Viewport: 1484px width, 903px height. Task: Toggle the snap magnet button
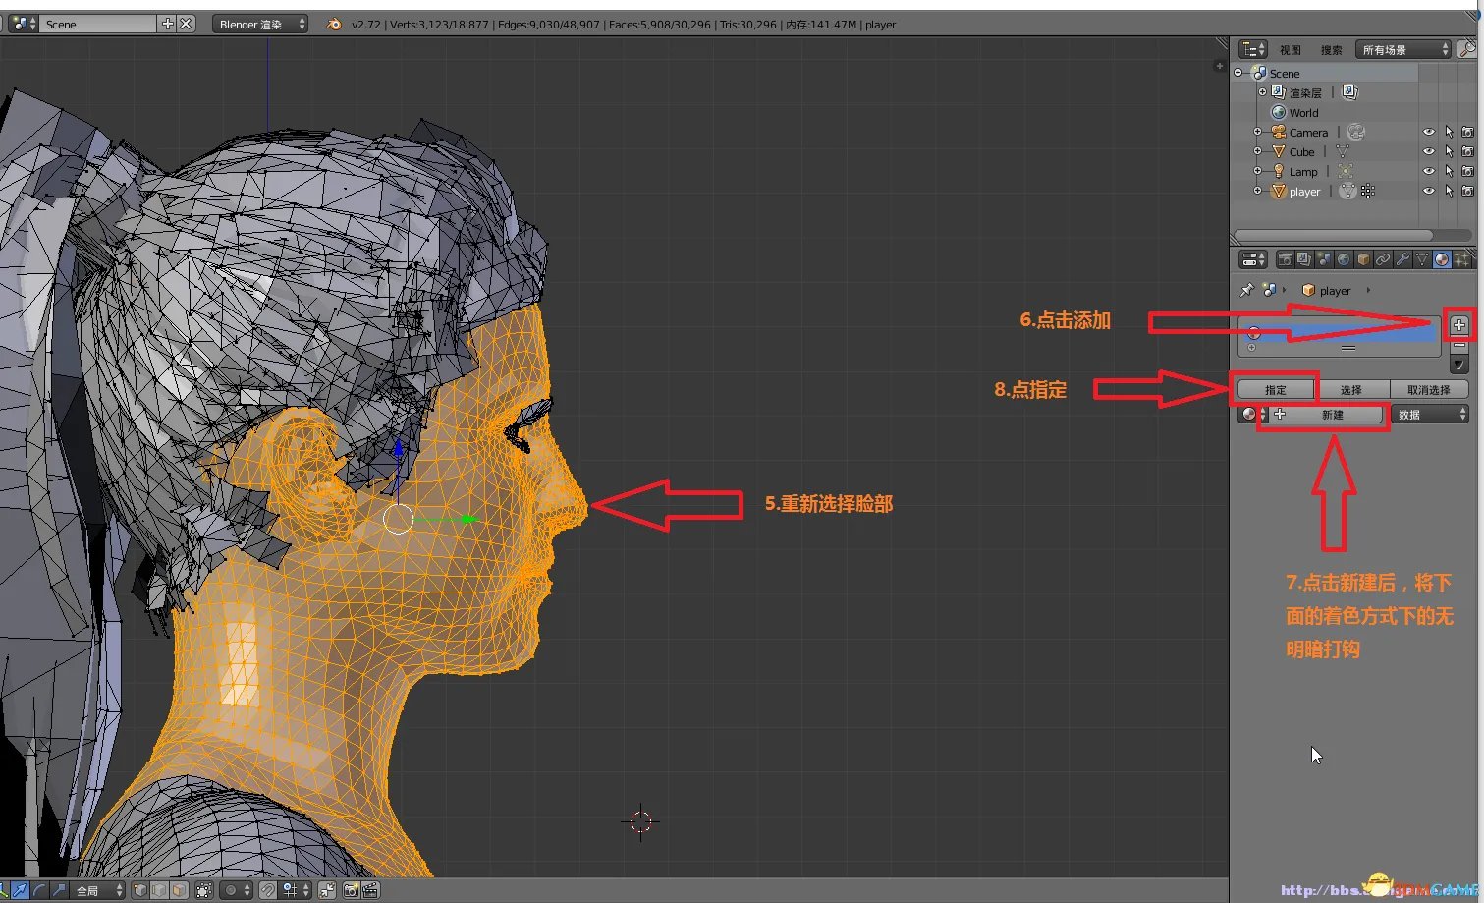tap(268, 890)
